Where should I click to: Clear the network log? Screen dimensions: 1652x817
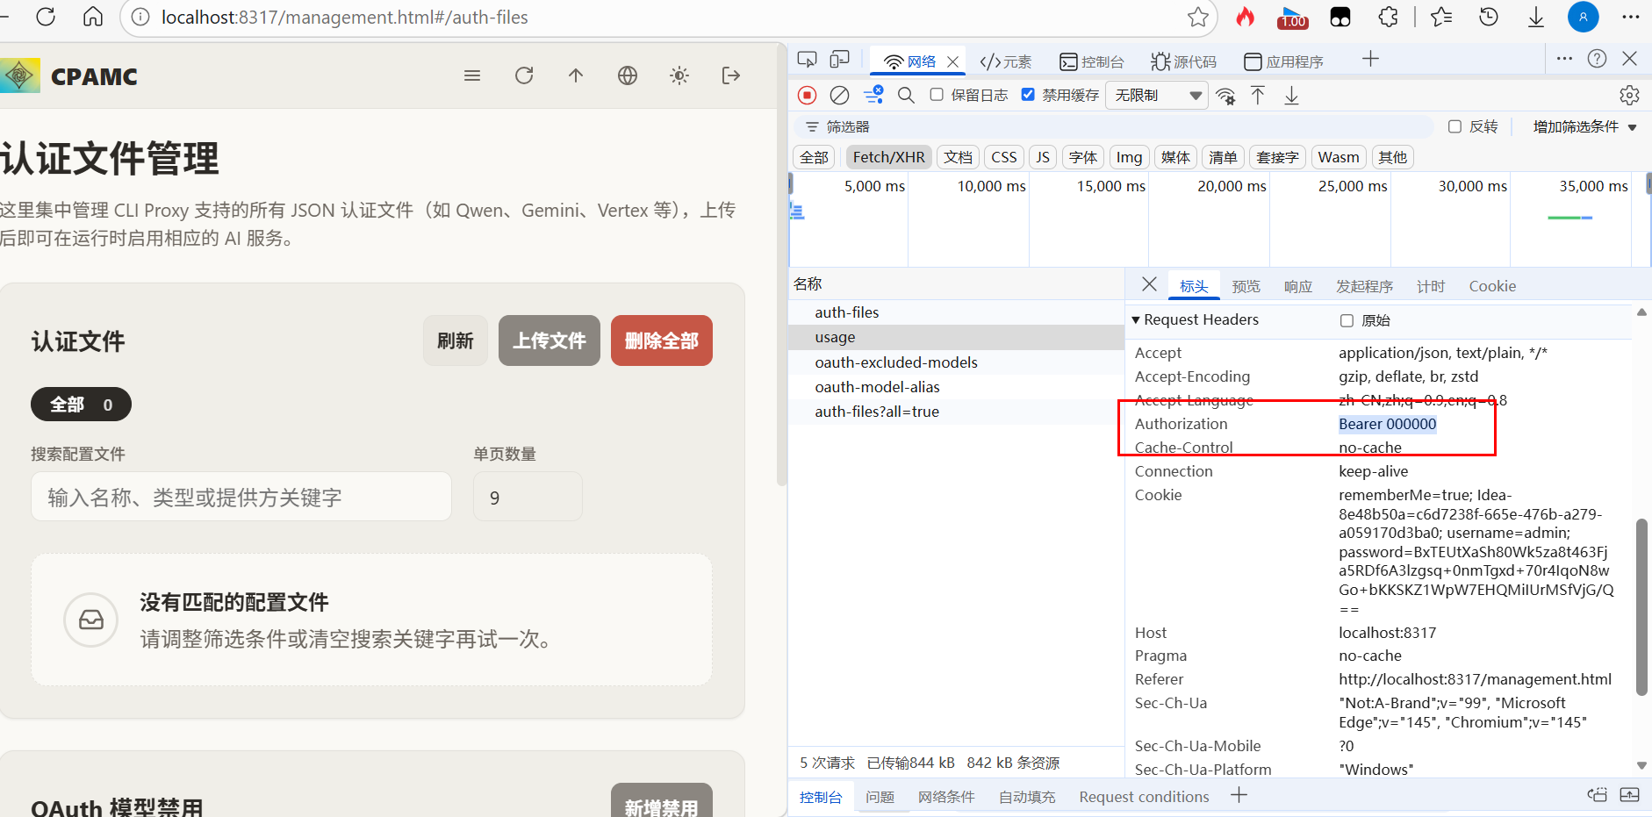point(839,95)
